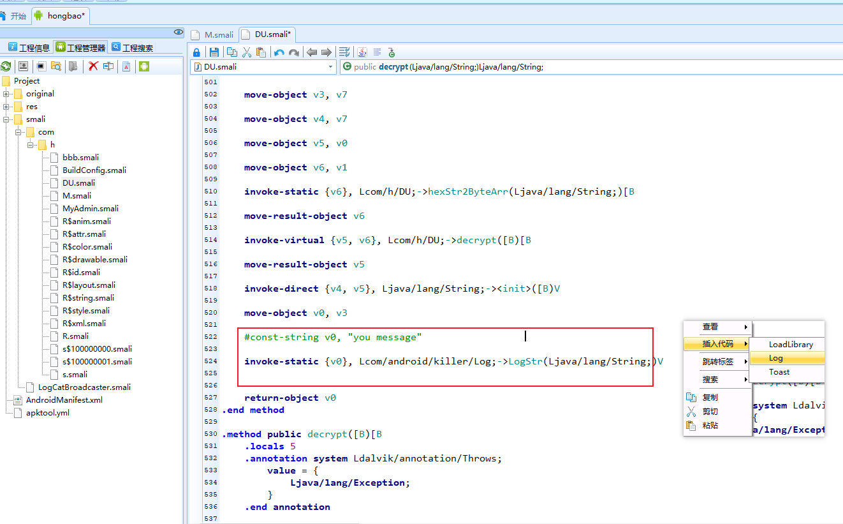Image resolution: width=843 pixels, height=524 pixels.
Task: Click the gray text-lines icon in editor toolbar
Action: [377, 52]
